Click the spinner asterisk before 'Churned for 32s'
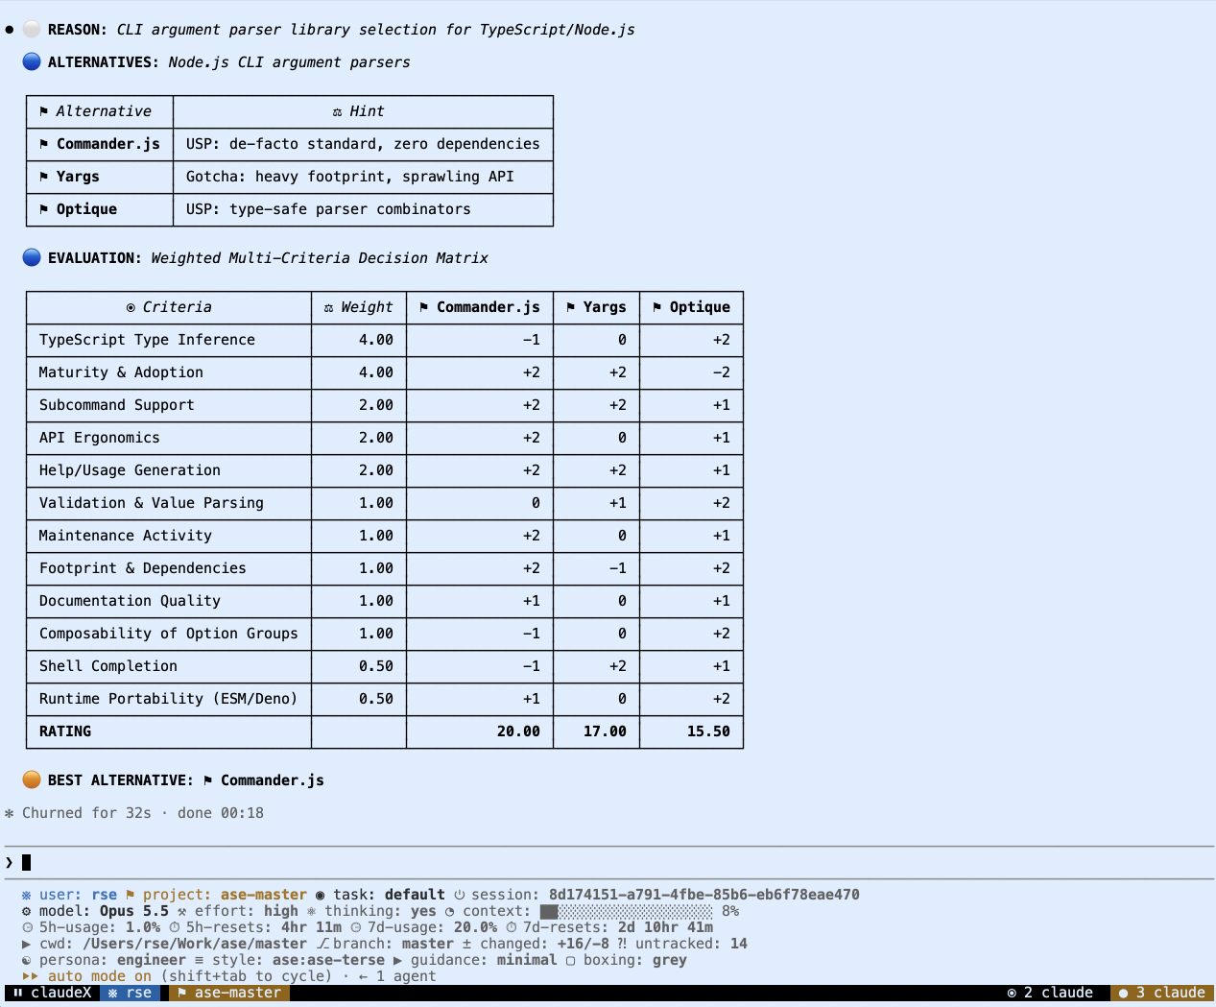 [x=10, y=813]
